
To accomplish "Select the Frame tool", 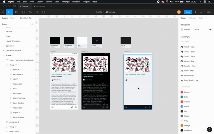I will click(x=16, y=12).
